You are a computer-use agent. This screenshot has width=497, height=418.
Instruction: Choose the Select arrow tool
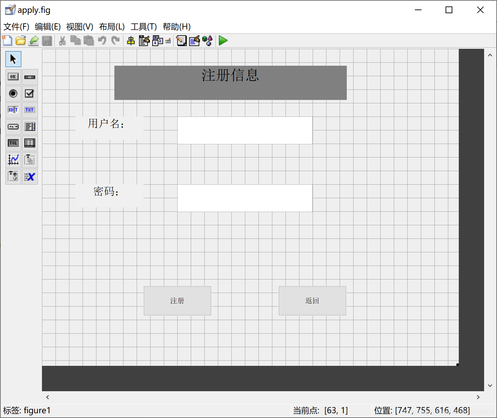point(13,59)
